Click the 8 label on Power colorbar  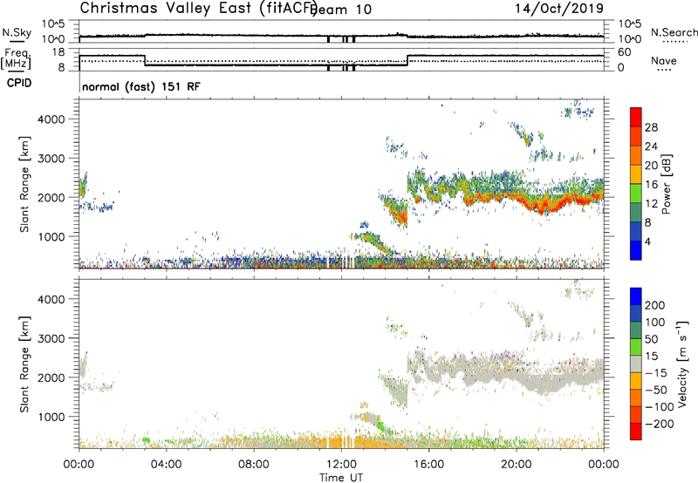coord(647,222)
